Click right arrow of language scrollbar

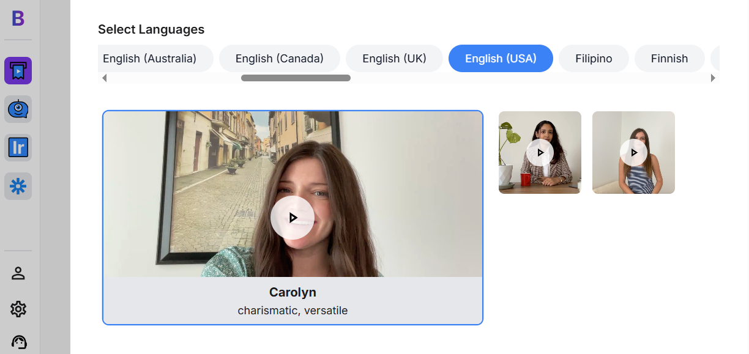(x=713, y=78)
